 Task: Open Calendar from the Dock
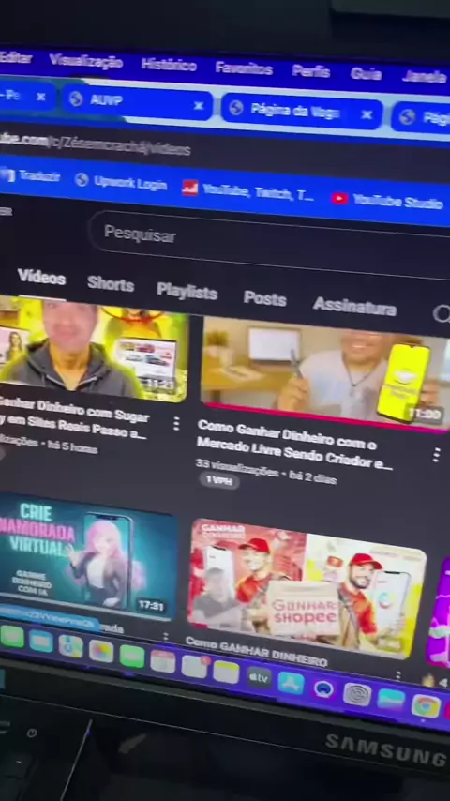(163, 661)
